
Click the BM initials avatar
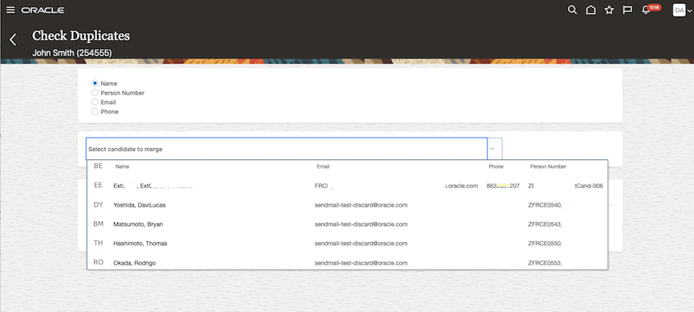click(x=98, y=224)
